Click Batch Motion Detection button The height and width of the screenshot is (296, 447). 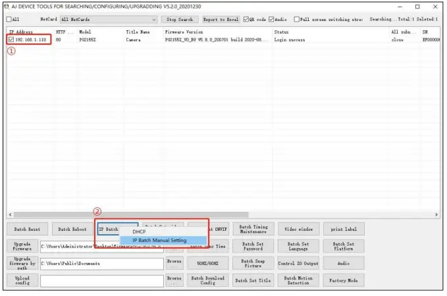click(x=298, y=280)
